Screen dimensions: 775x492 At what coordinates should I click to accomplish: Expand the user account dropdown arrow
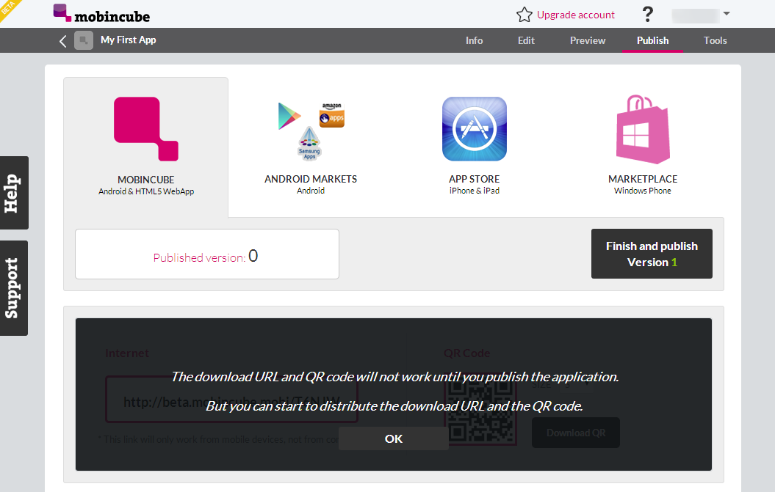[x=726, y=14]
